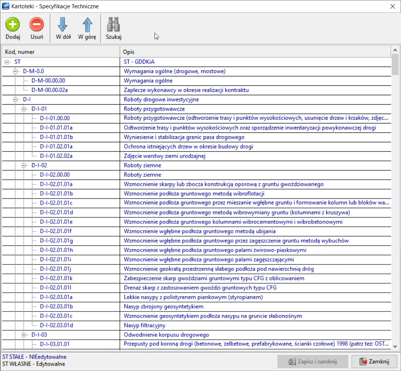Click the Opis column header
Image resolution: width=401 pixels, height=371 pixels.
[256, 52]
